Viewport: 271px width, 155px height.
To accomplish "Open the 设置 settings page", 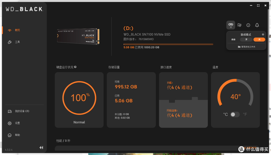I will pos(17,123).
